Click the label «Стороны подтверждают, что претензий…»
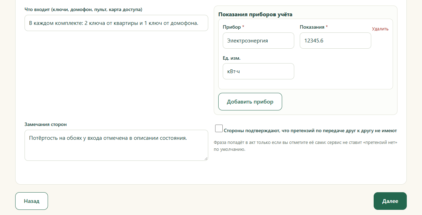Viewport: 422px width, 215px height. (x=310, y=131)
